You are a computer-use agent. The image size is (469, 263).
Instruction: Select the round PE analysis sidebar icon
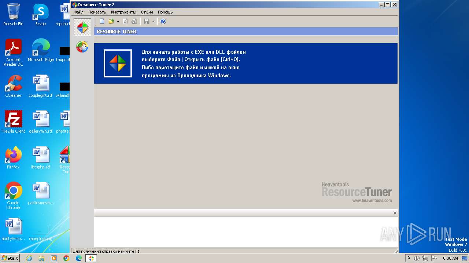82,47
